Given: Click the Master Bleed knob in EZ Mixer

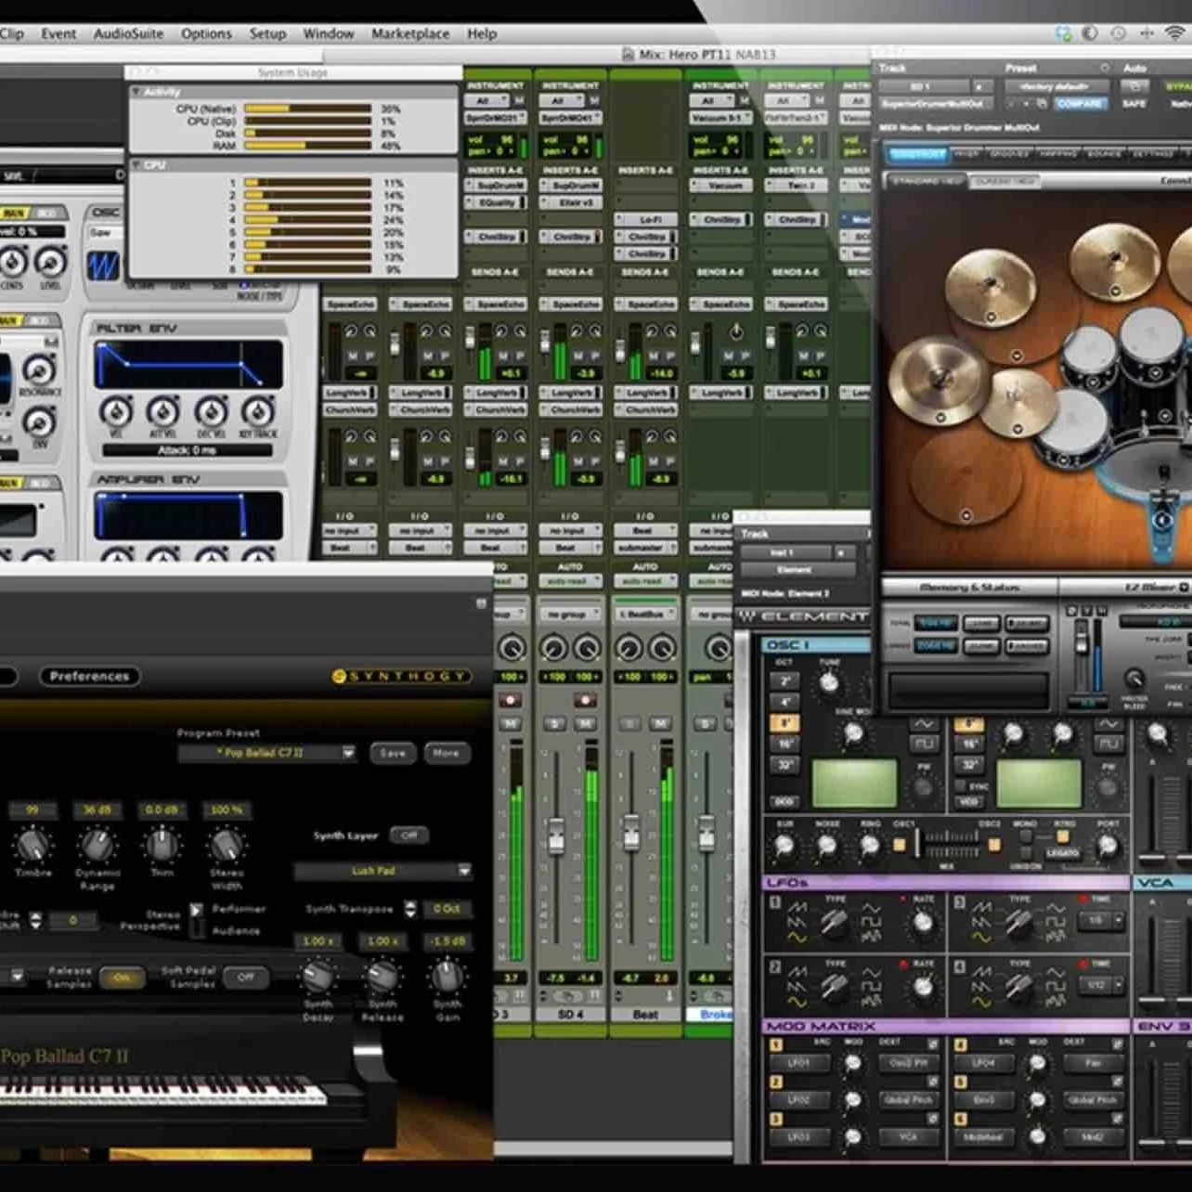Looking at the screenshot, I should [x=1134, y=680].
